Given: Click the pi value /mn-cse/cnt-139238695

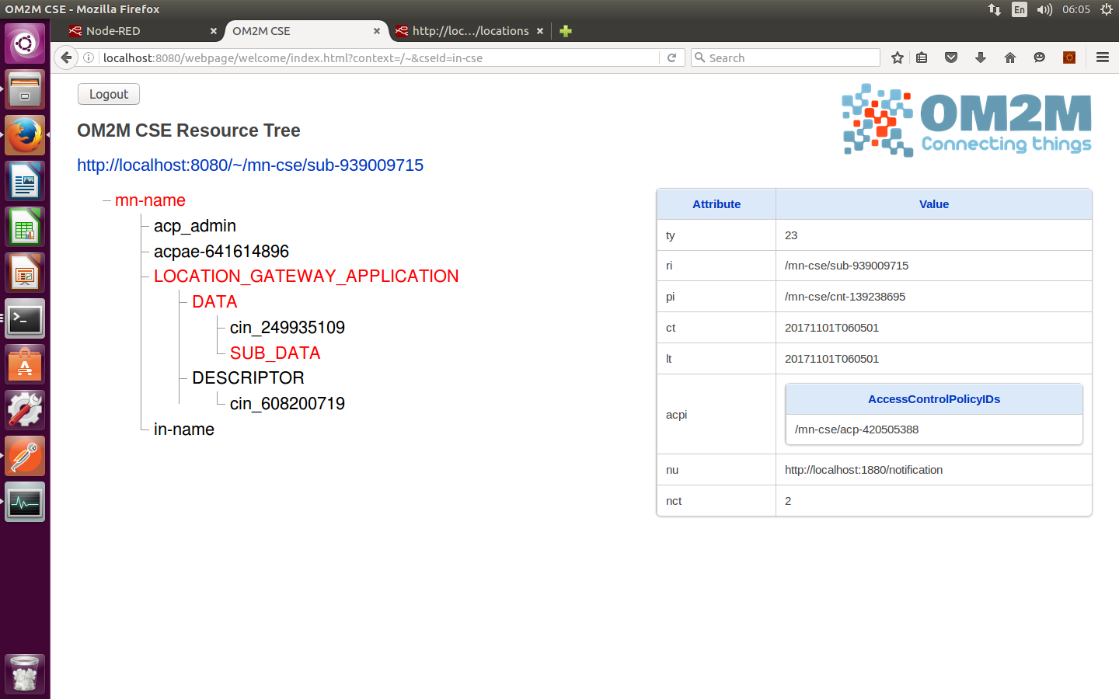Looking at the screenshot, I should pyautogui.click(x=845, y=297).
